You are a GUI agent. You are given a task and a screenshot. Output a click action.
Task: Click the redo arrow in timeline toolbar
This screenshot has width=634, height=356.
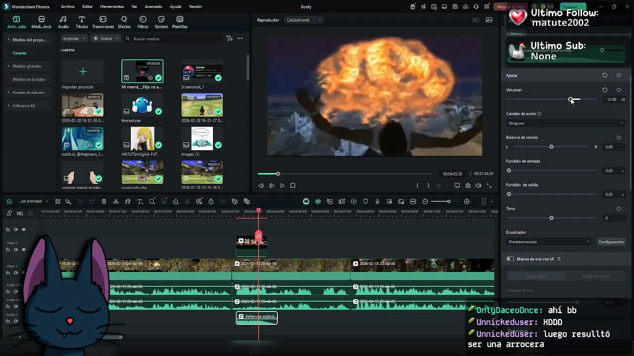[x=92, y=201]
